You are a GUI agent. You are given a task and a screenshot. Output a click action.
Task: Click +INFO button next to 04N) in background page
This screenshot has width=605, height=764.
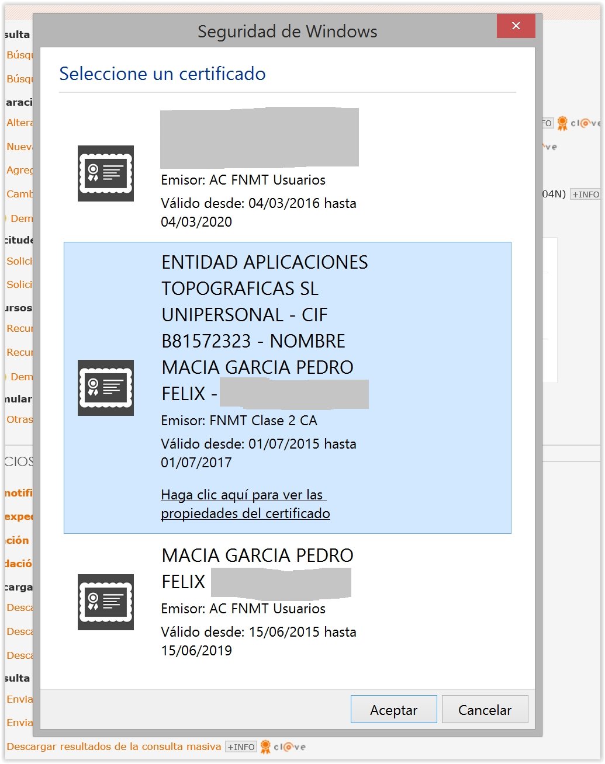[x=585, y=195]
